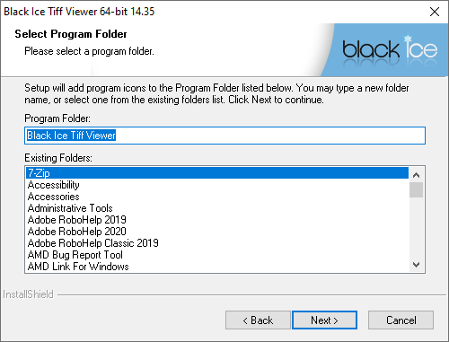The width and height of the screenshot is (449, 342).
Task: Click the snowflake icon in the logo
Action: (x=408, y=39)
